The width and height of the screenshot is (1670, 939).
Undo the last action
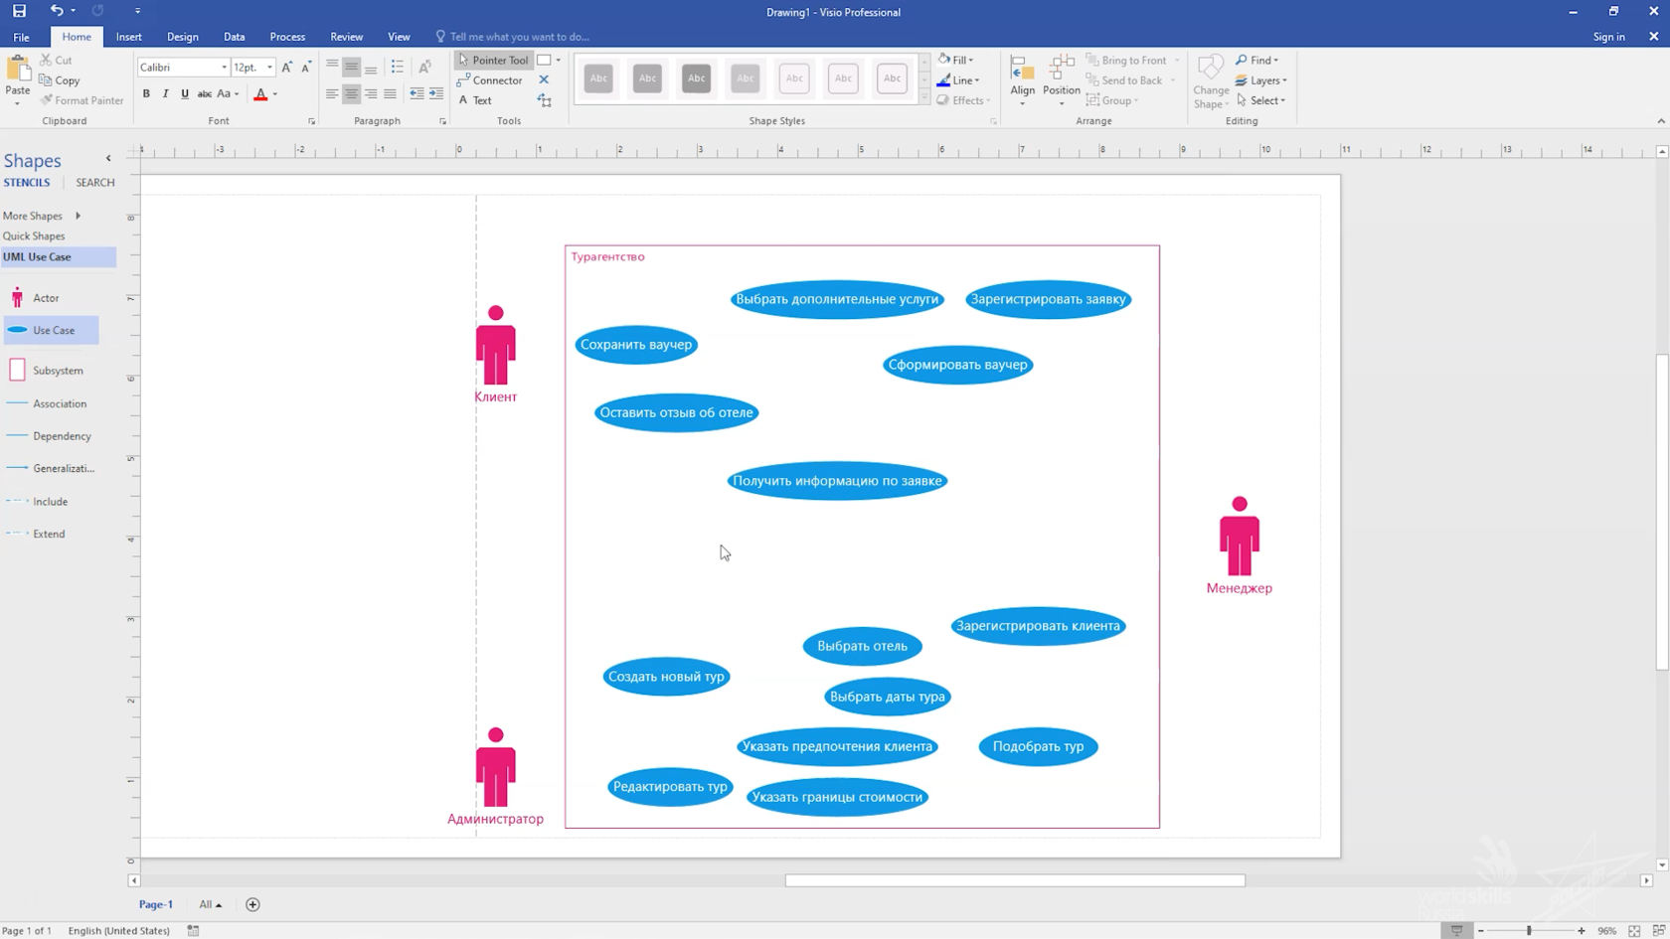[x=57, y=11]
